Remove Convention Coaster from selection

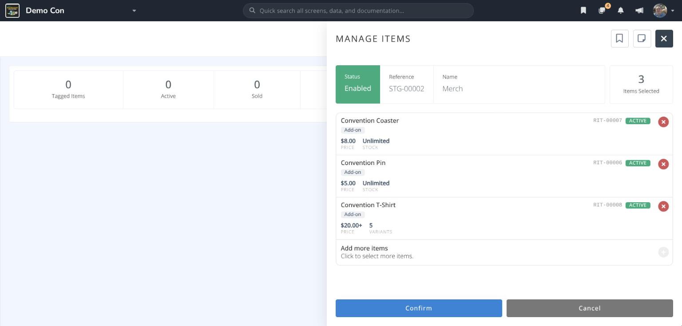click(x=663, y=122)
